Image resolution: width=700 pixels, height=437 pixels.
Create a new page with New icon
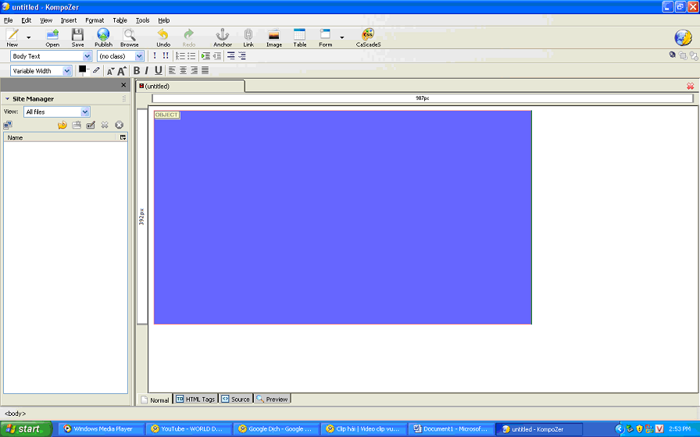tap(12, 37)
